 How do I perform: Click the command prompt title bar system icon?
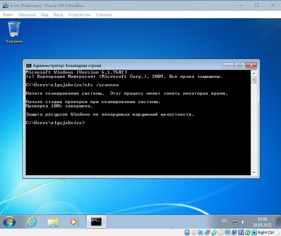coord(28,65)
